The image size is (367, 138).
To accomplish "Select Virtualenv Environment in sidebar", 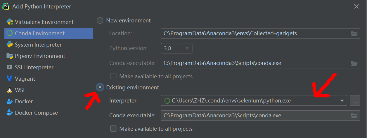I will (44, 22).
